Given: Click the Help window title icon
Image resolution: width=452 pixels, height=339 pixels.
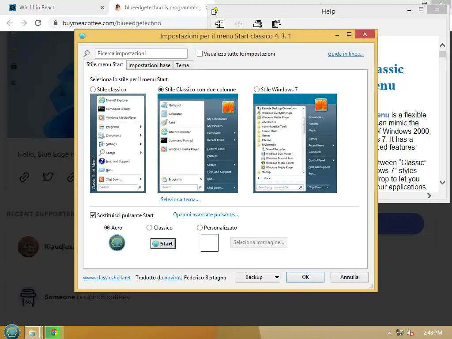Looking at the screenshot, I should point(215,11).
